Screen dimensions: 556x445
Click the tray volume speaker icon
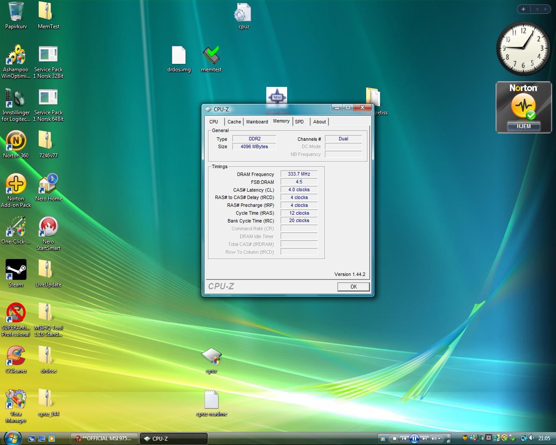[x=531, y=438]
